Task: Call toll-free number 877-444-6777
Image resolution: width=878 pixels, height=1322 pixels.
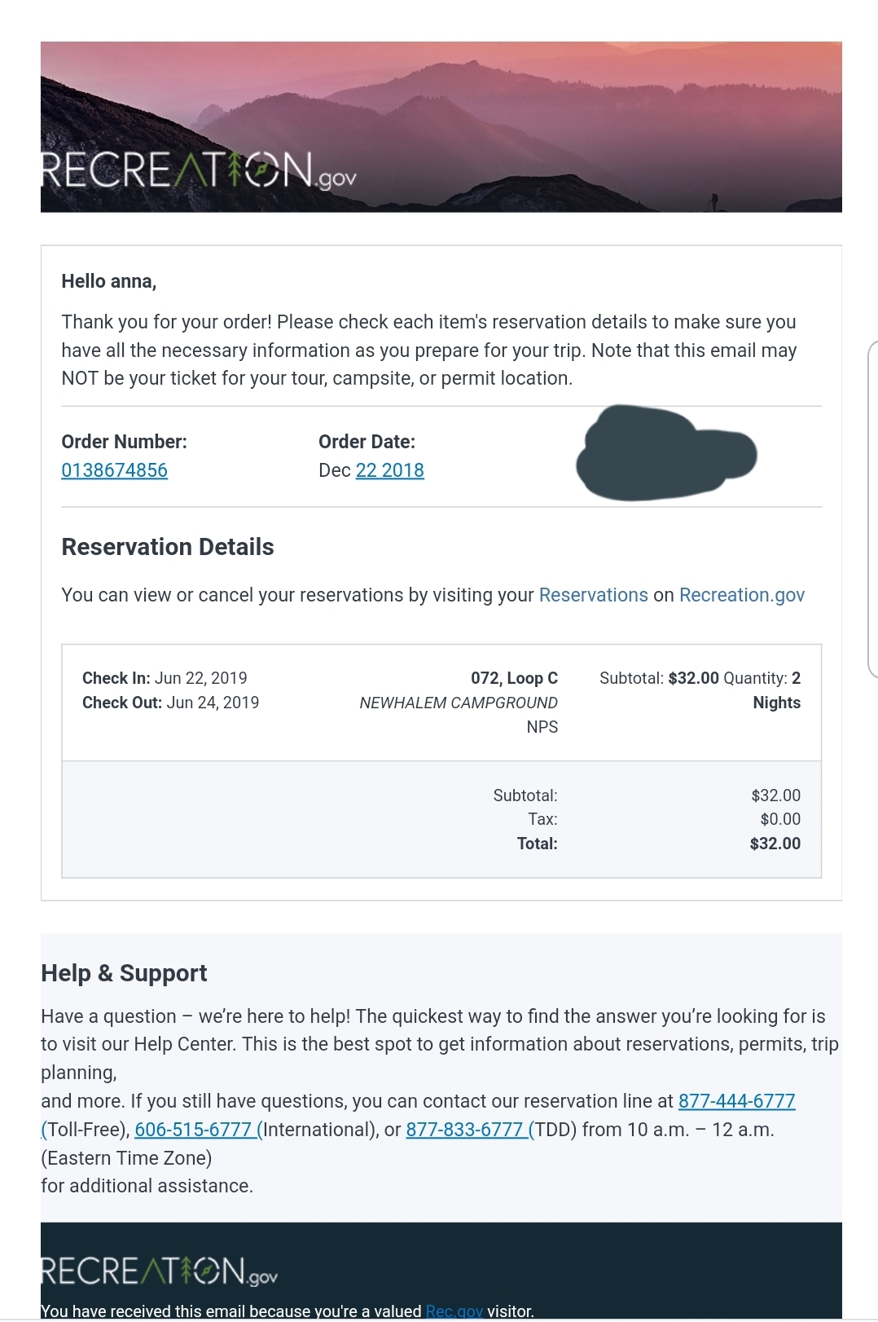Action: (736, 1101)
